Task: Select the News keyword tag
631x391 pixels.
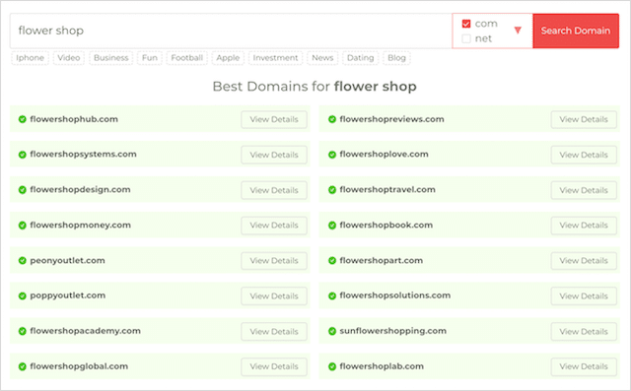Action: tap(322, 58)
